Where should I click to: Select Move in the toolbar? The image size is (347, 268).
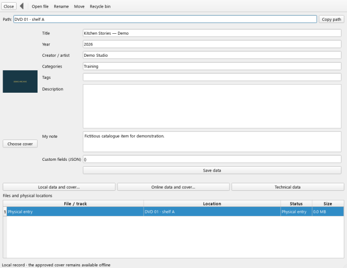tap(79, 6)
